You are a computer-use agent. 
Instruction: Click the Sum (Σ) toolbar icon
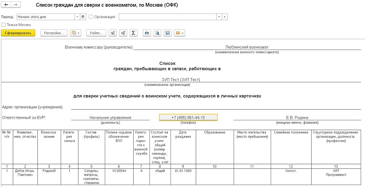pyautogui.click(x=133, y=33)
